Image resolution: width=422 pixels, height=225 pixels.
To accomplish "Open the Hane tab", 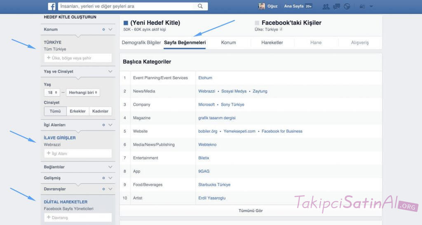I will [316, 43].
